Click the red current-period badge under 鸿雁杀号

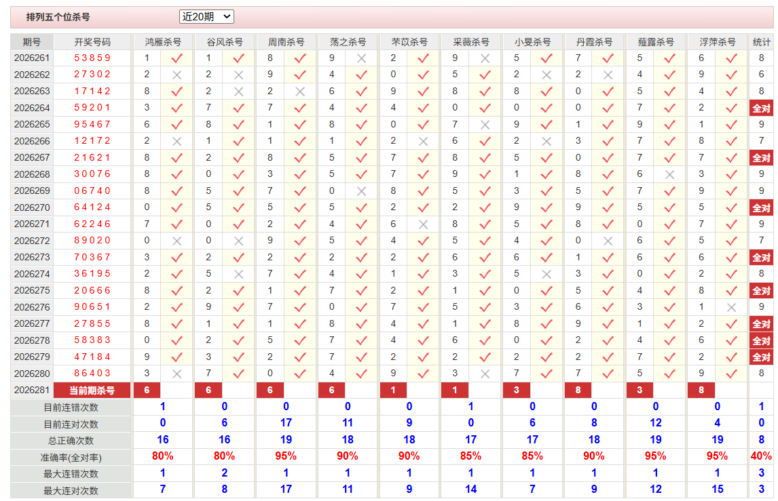tap(147, 390)
